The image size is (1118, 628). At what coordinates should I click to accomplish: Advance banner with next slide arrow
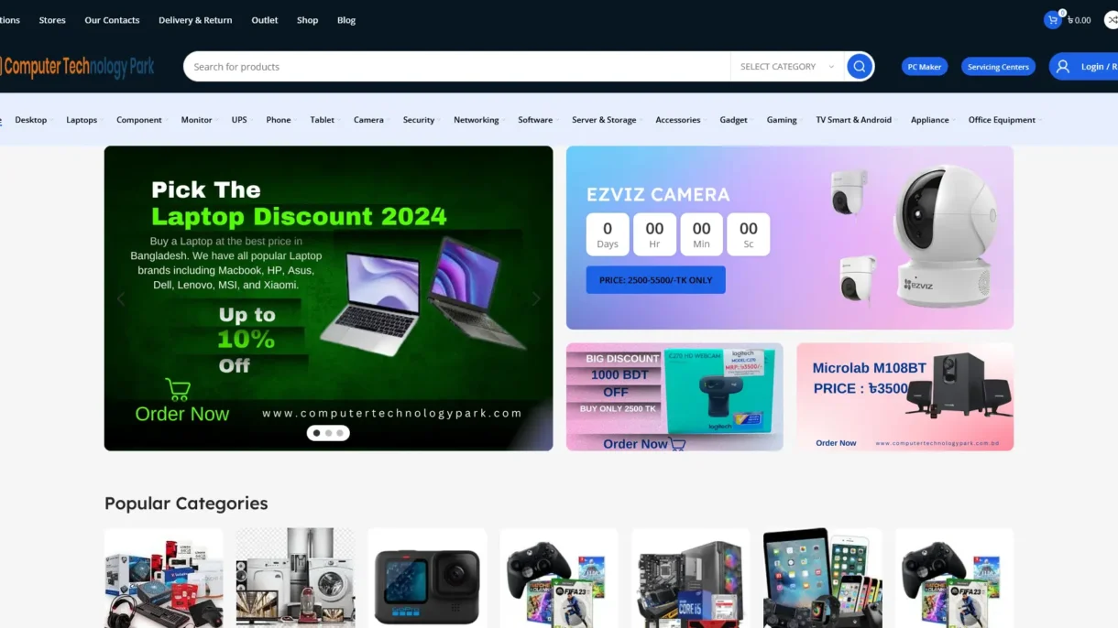pyautogui.click(x=536, y=298)
